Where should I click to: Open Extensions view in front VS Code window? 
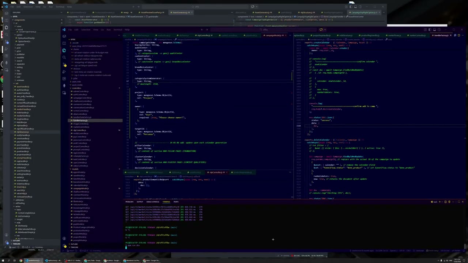(x=64, y=79)
